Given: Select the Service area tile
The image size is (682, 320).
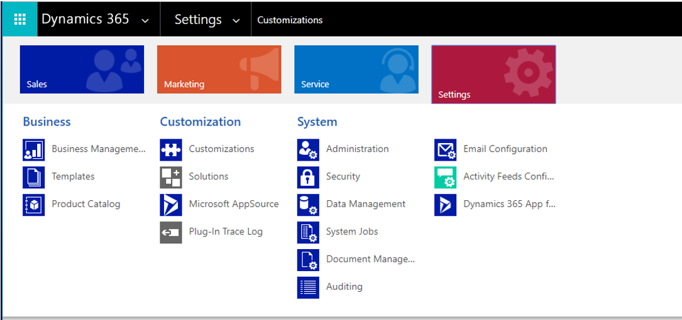Looking at the screenshot, I should [356, 69].
